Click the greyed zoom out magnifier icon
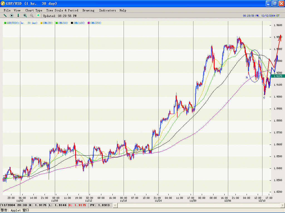 click(x=32, y=16)
